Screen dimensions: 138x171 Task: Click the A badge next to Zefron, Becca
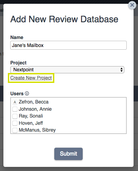coord(15,102)
